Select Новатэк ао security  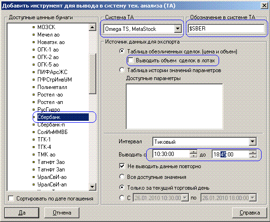point(51,42)
